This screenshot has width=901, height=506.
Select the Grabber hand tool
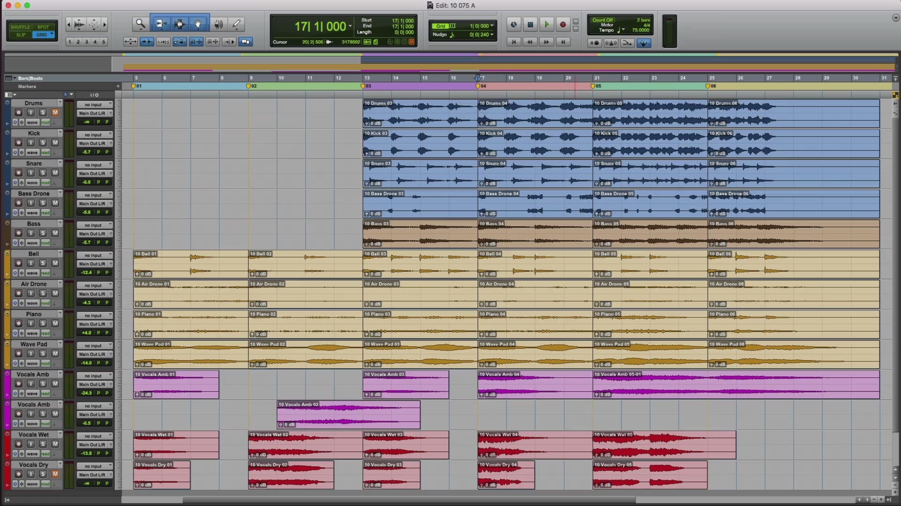point(198,24)
